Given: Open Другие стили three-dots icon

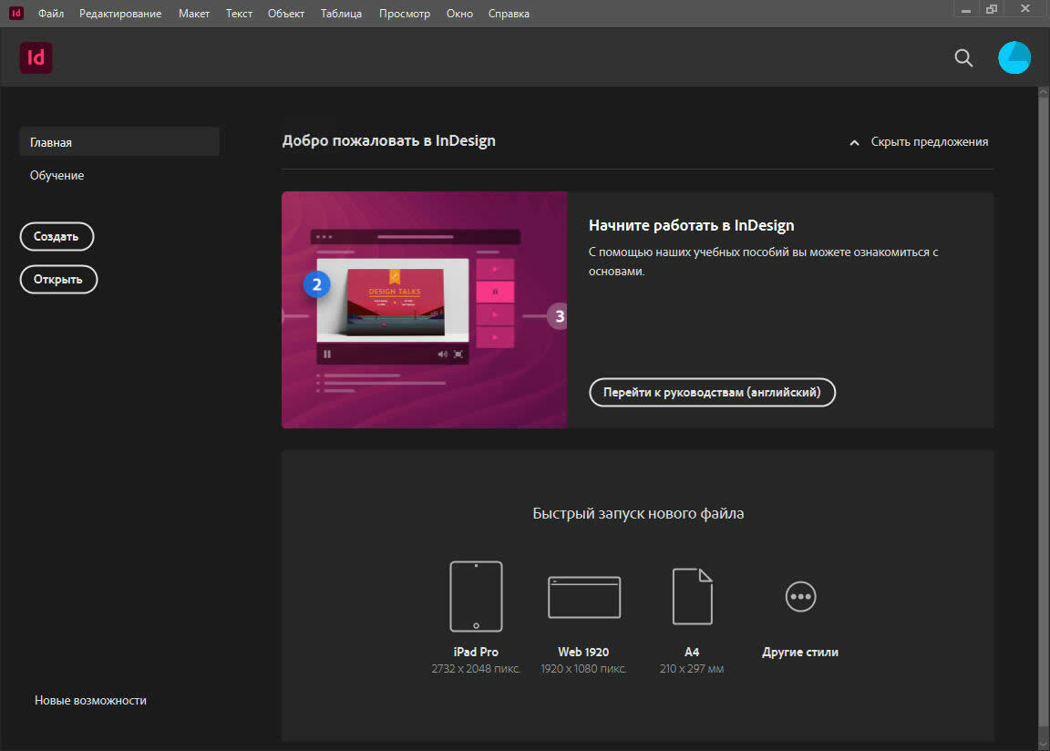Looking at the screenshot, I should click(x=800, y=597).
